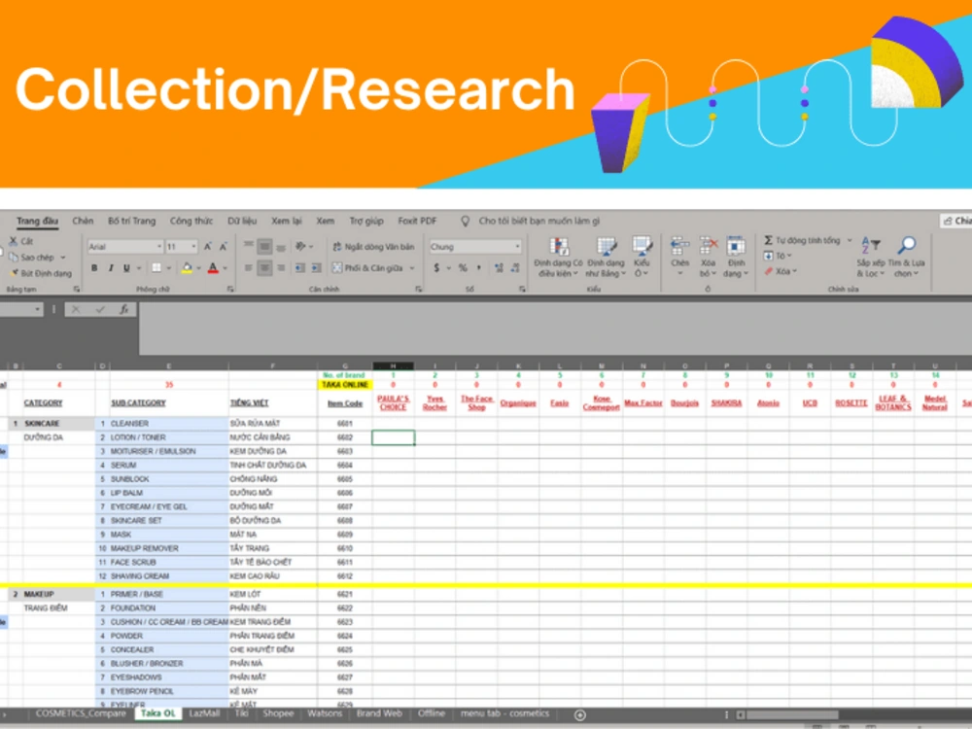This screenshot has width=972, height=729.
Task: Click the horizontal scrollbar at bottom
Action: pos(791,714)
